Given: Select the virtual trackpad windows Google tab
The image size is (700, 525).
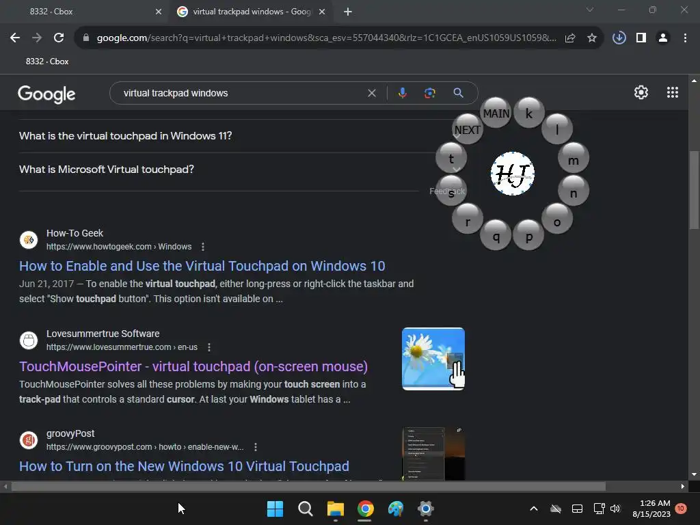Looking at the screenshot, I should 250,12.
